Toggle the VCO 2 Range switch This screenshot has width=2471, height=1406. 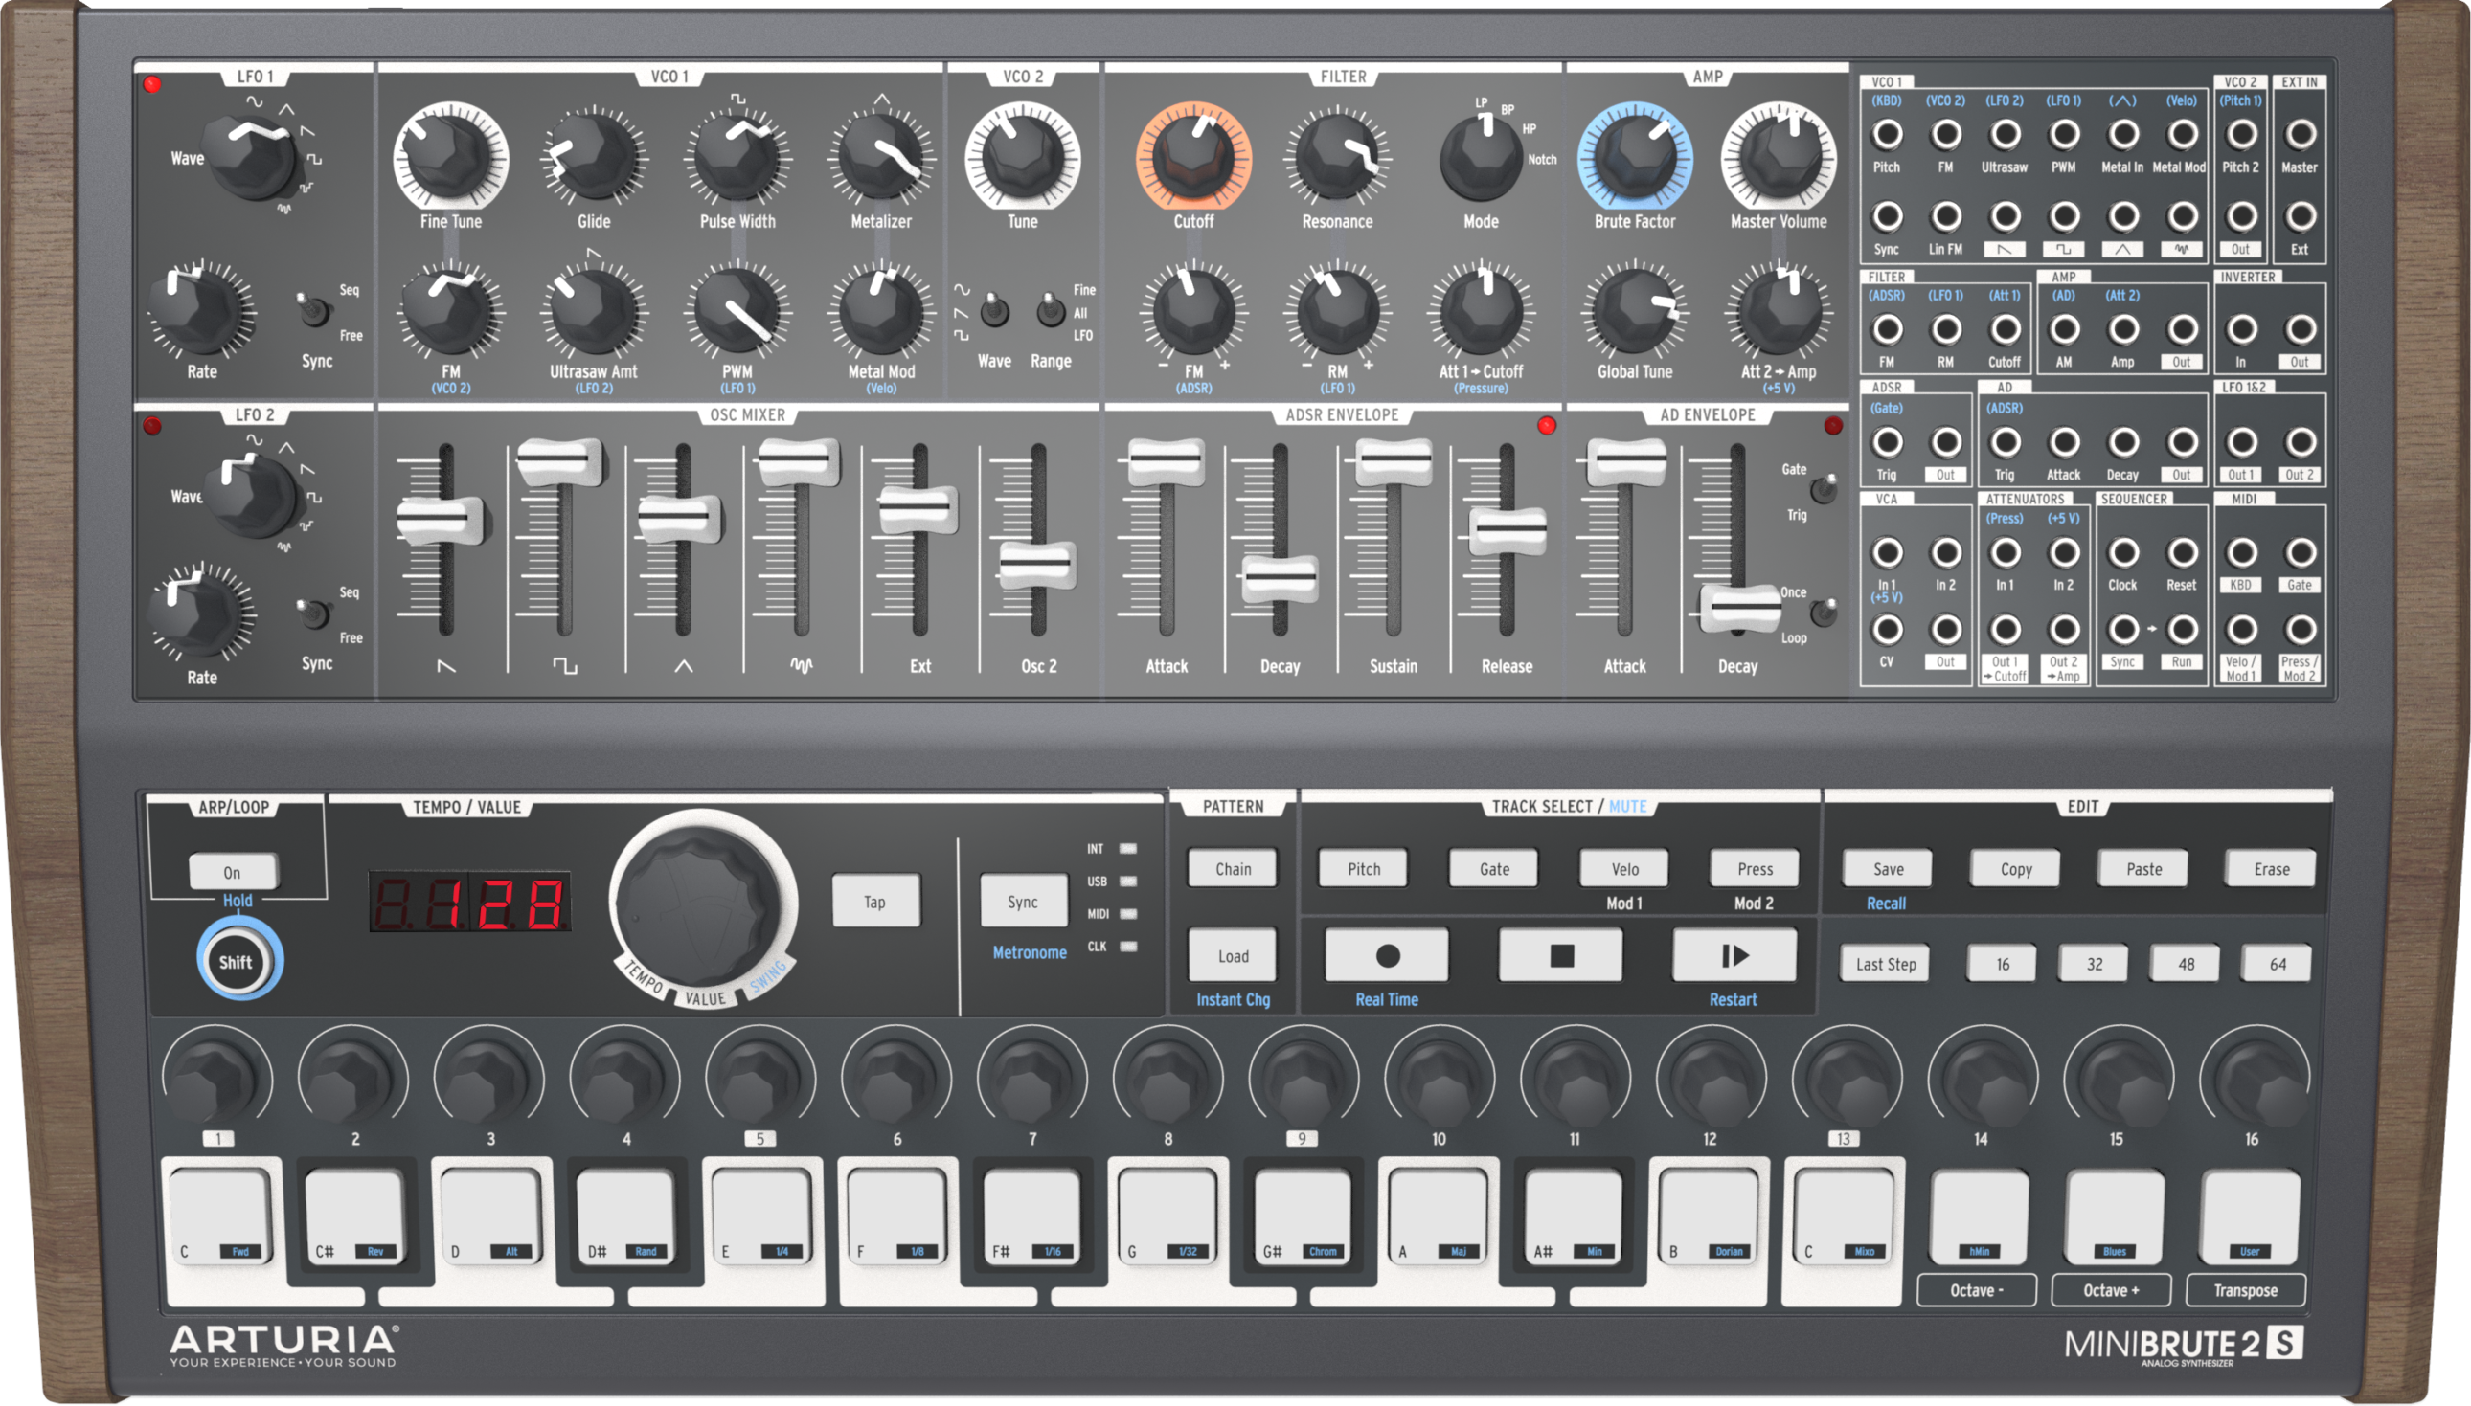pos(1049,311)
